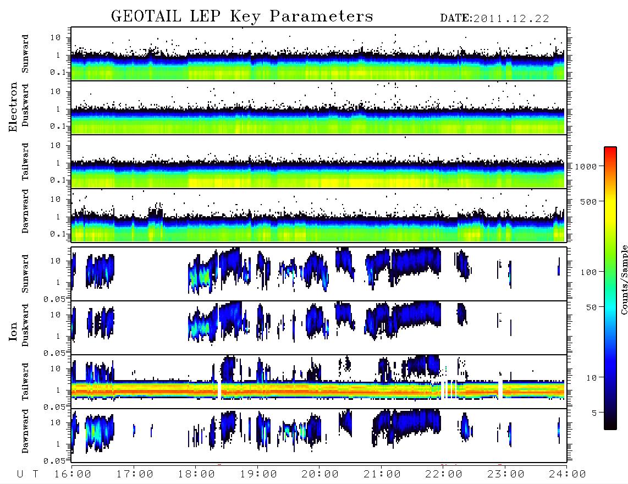This screenshot has width=628, height=484.
Task: Click the 10 tick of the Electron Sunward panel
Action: pos(56,37)
